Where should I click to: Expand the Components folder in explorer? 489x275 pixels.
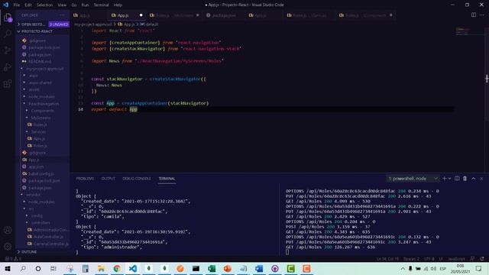coord(43,111)
